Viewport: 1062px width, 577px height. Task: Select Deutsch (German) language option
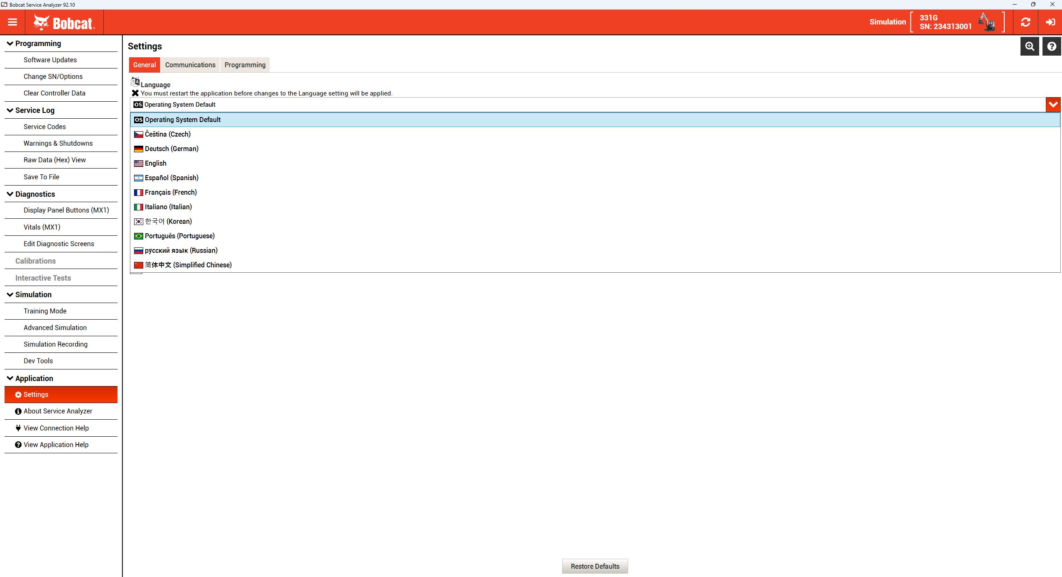[171, 149]
